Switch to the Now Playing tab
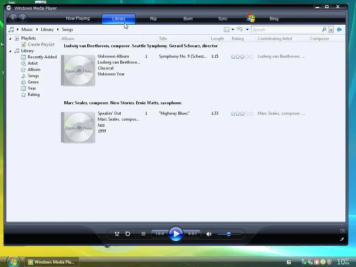356x267 pixels. (78, 18)
